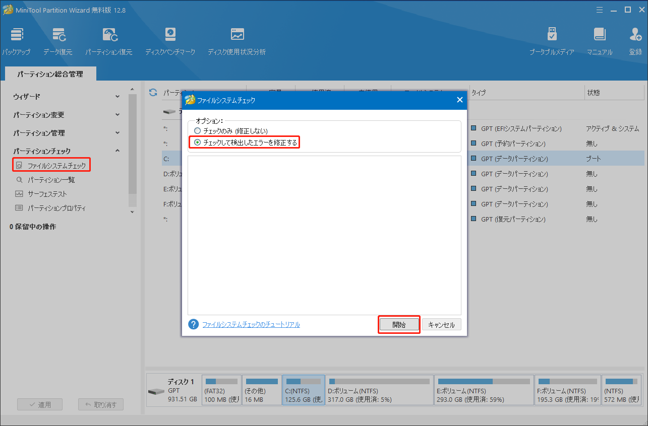The width and height of the screenshot is (648, 426).
Task: Select パーティション一覧 in the sidebar
Action: click(51, 180)
